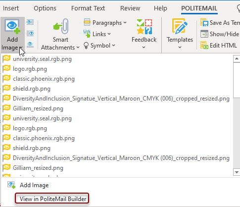Click the Links icon
240x207 pixels.
(x=87, y=34)
